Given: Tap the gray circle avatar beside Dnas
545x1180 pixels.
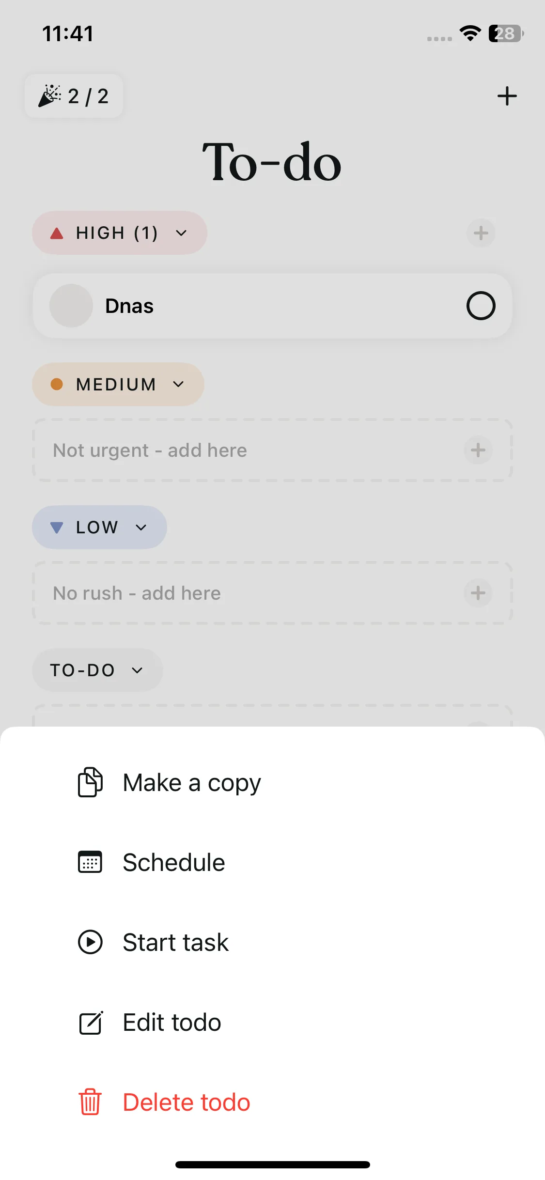Looking at the screenshot, I should coord(71,306).
